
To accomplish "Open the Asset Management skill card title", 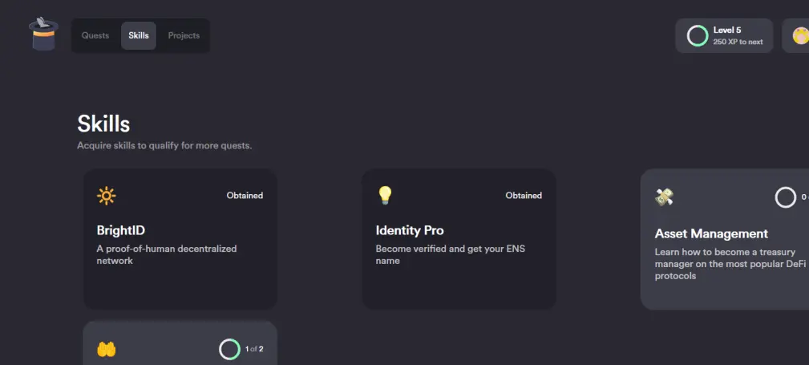I will [711, 234].
